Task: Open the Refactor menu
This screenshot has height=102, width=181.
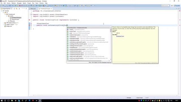Action: 14,3
